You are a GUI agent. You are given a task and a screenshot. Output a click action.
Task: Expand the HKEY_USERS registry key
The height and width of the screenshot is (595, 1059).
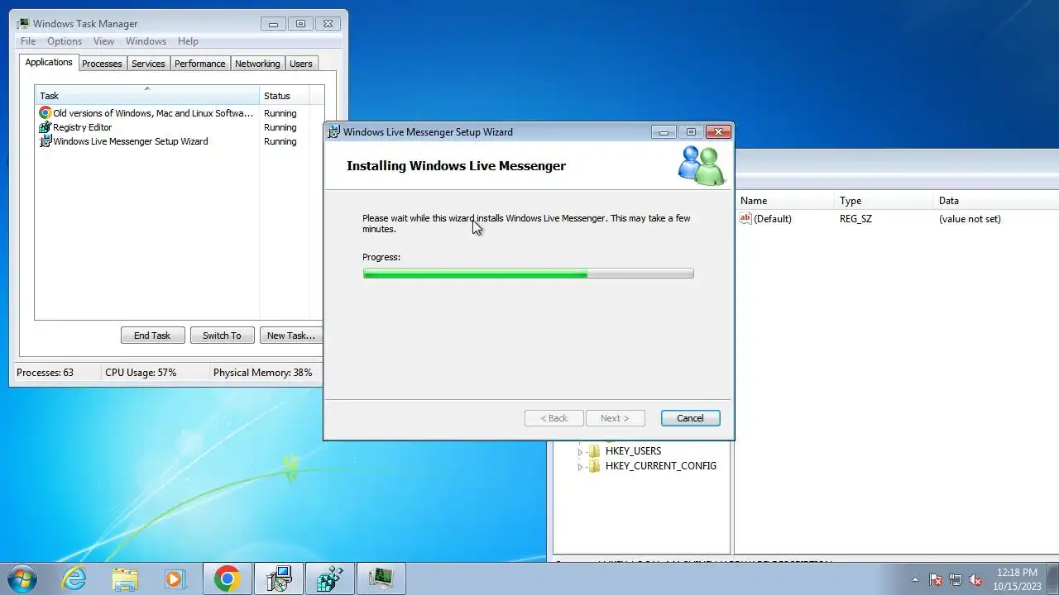pos(580,452)
